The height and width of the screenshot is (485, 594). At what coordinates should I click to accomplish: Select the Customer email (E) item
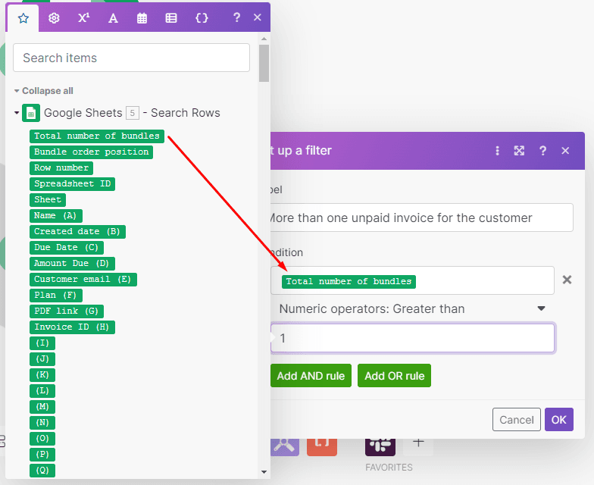click(83, 280)
